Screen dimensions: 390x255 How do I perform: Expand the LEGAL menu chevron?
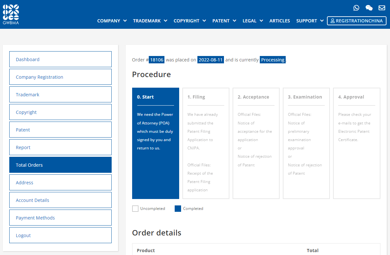point(261,21)
